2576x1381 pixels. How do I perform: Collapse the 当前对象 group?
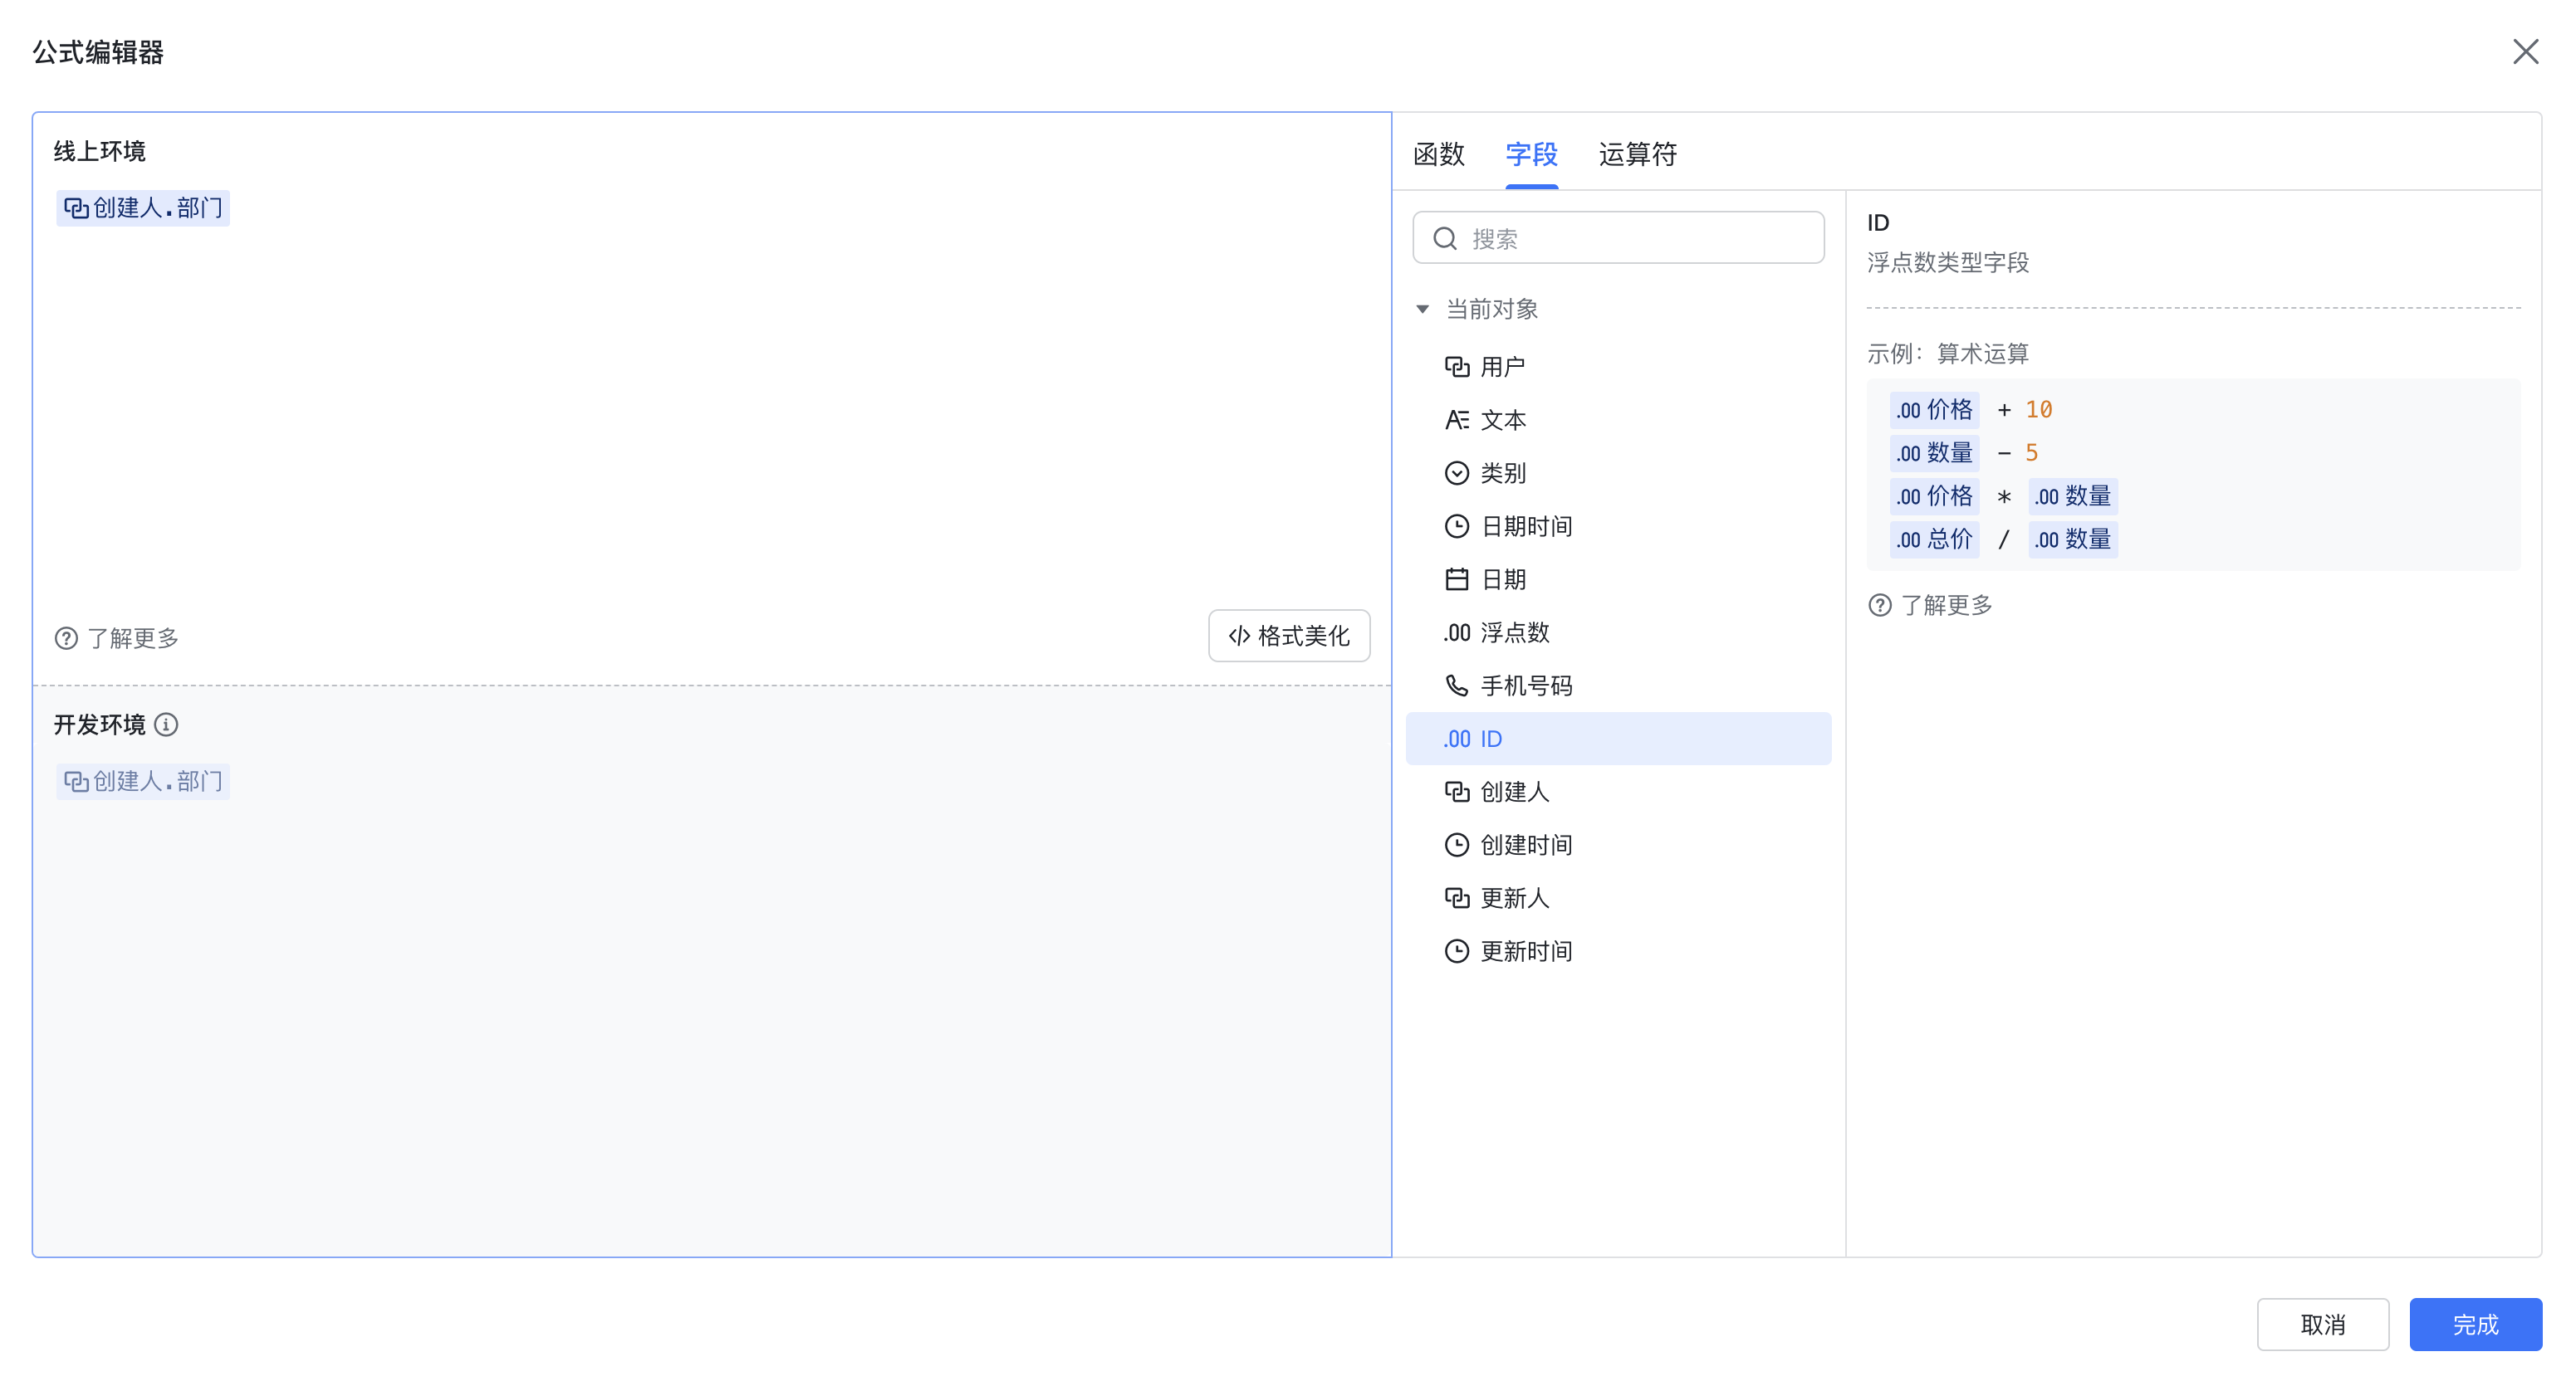(1422, 309)
